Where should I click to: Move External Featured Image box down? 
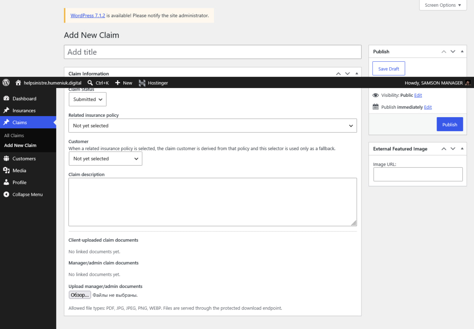(453, 149)
